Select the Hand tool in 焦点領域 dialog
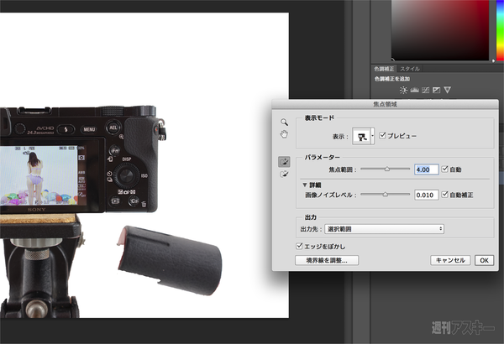 (x=284, y=134)
